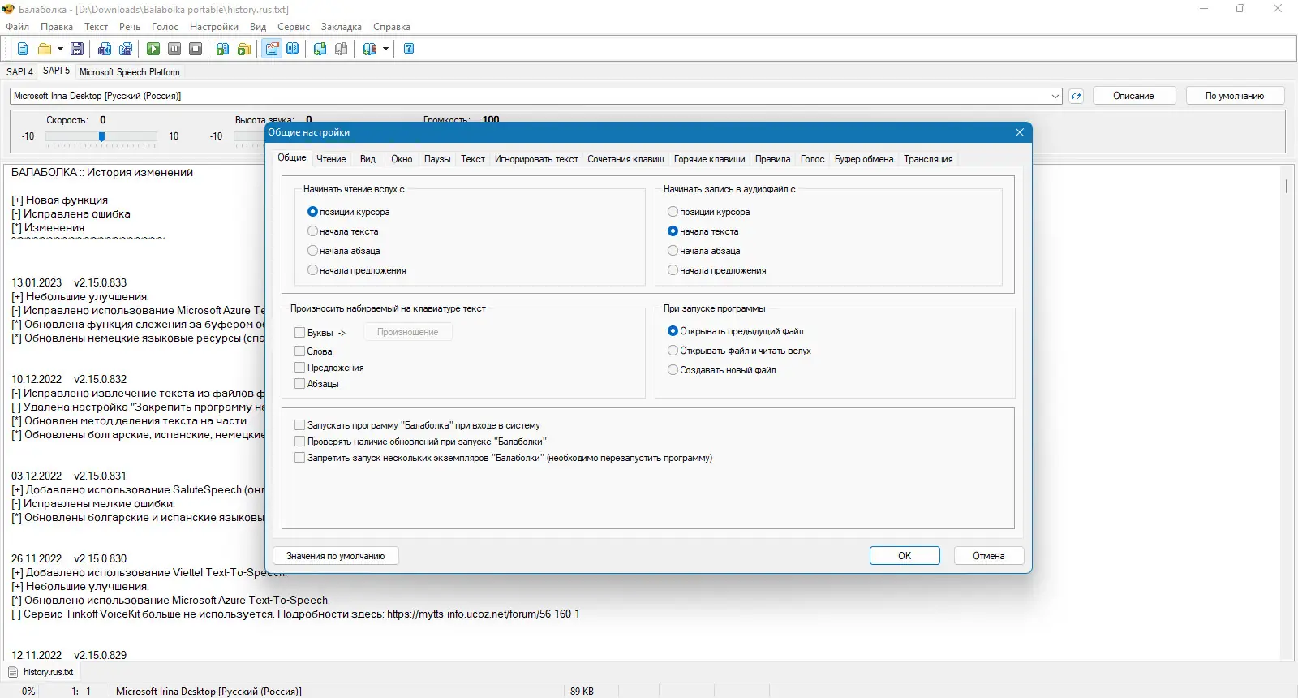Start reading aloud with the green play icon
This screenshot has height=698, width=1298.
[x=153, y=49]
